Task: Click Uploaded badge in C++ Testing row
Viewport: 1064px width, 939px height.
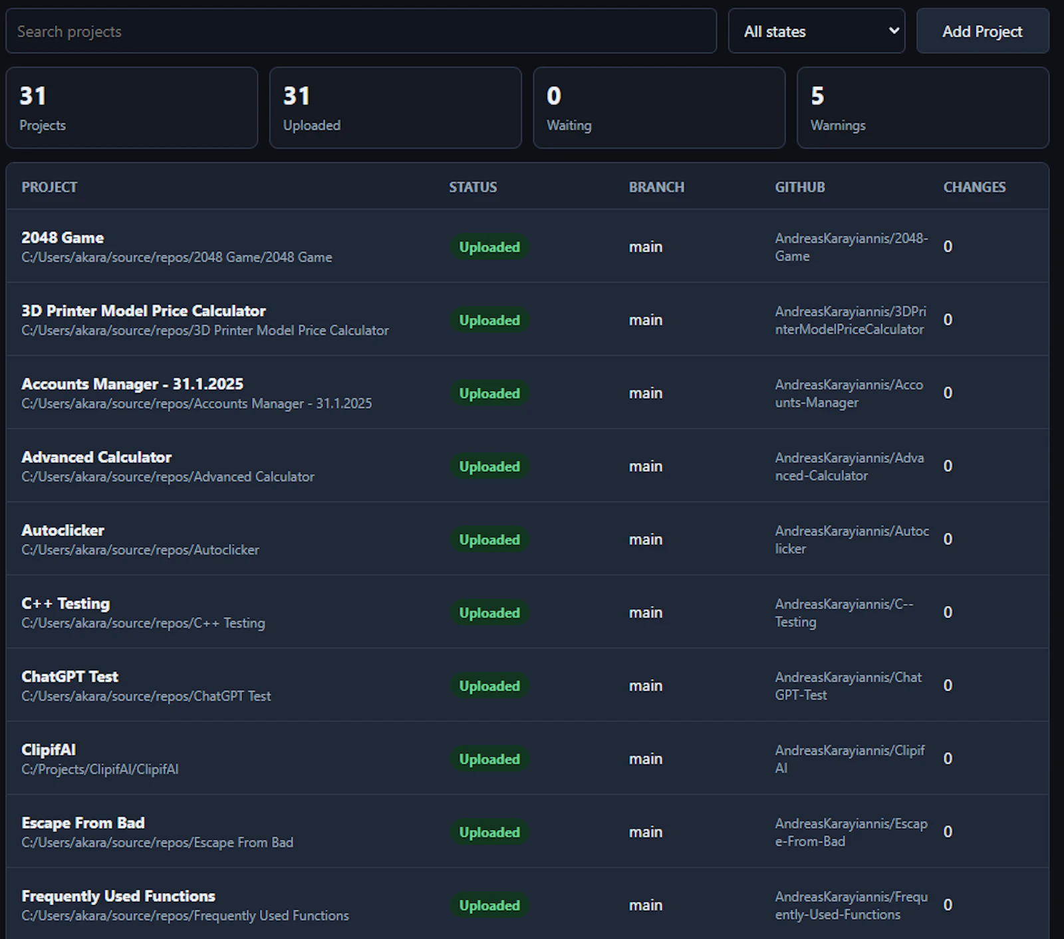Action: click(x=489, y=613)
